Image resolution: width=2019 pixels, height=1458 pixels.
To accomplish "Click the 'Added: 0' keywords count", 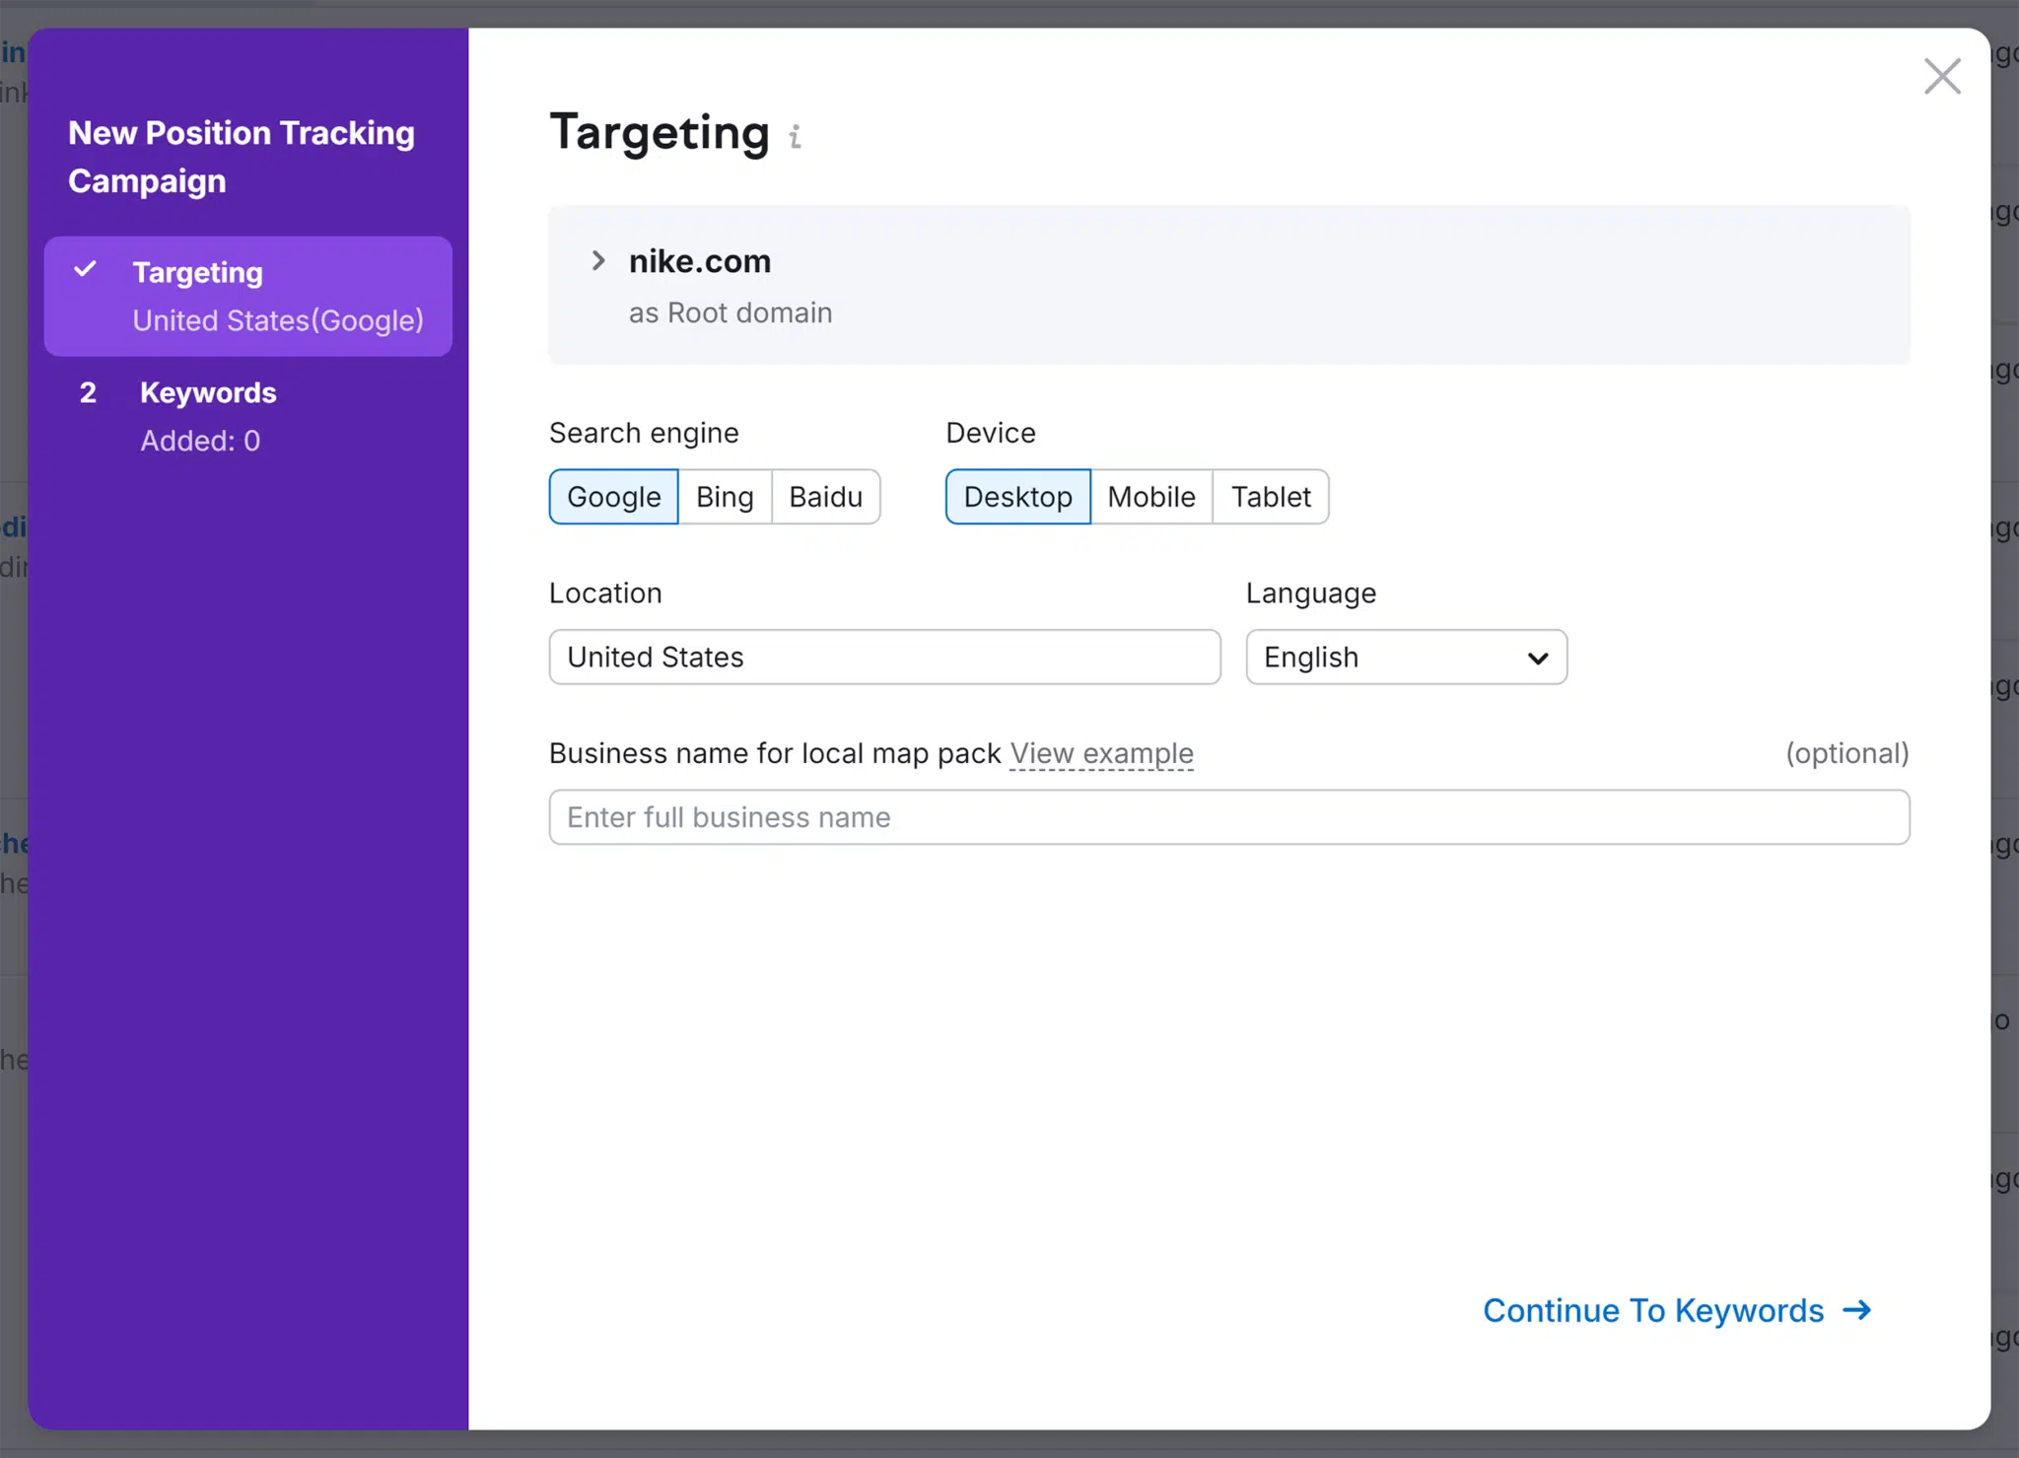I will [x=200, y=441].
